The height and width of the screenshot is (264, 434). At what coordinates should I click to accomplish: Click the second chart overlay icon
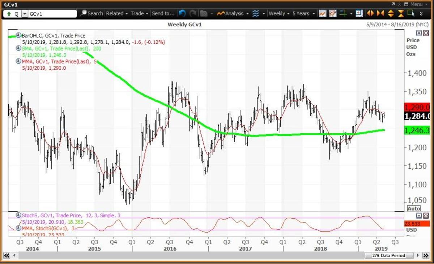(x=333, y=13)
